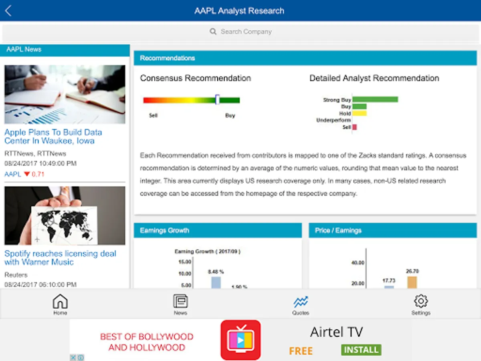Screen dimensions: 481x361
Task: Click the red Sell bar
Action: coord(355,127)
